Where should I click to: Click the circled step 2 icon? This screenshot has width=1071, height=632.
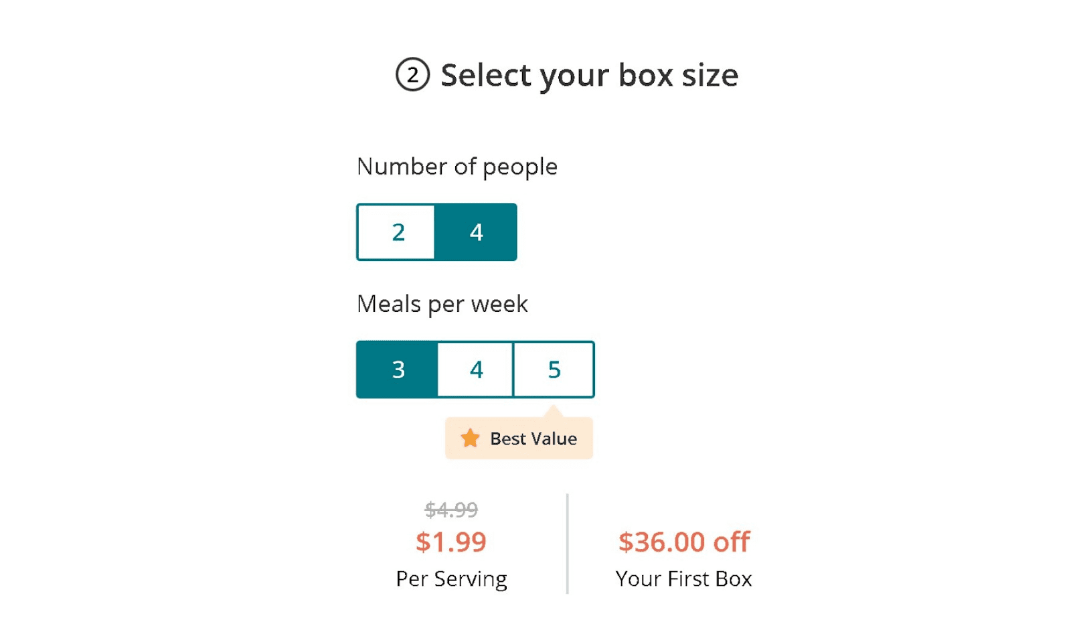click(x=412, y=74)
